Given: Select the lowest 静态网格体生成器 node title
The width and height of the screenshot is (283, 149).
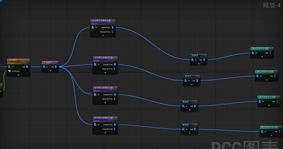Looking at the screenshot, I should point(270,127).
